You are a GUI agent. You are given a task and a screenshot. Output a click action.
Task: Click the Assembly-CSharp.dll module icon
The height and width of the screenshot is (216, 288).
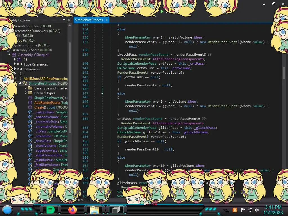pyautogui.click(x=14, y=55)
